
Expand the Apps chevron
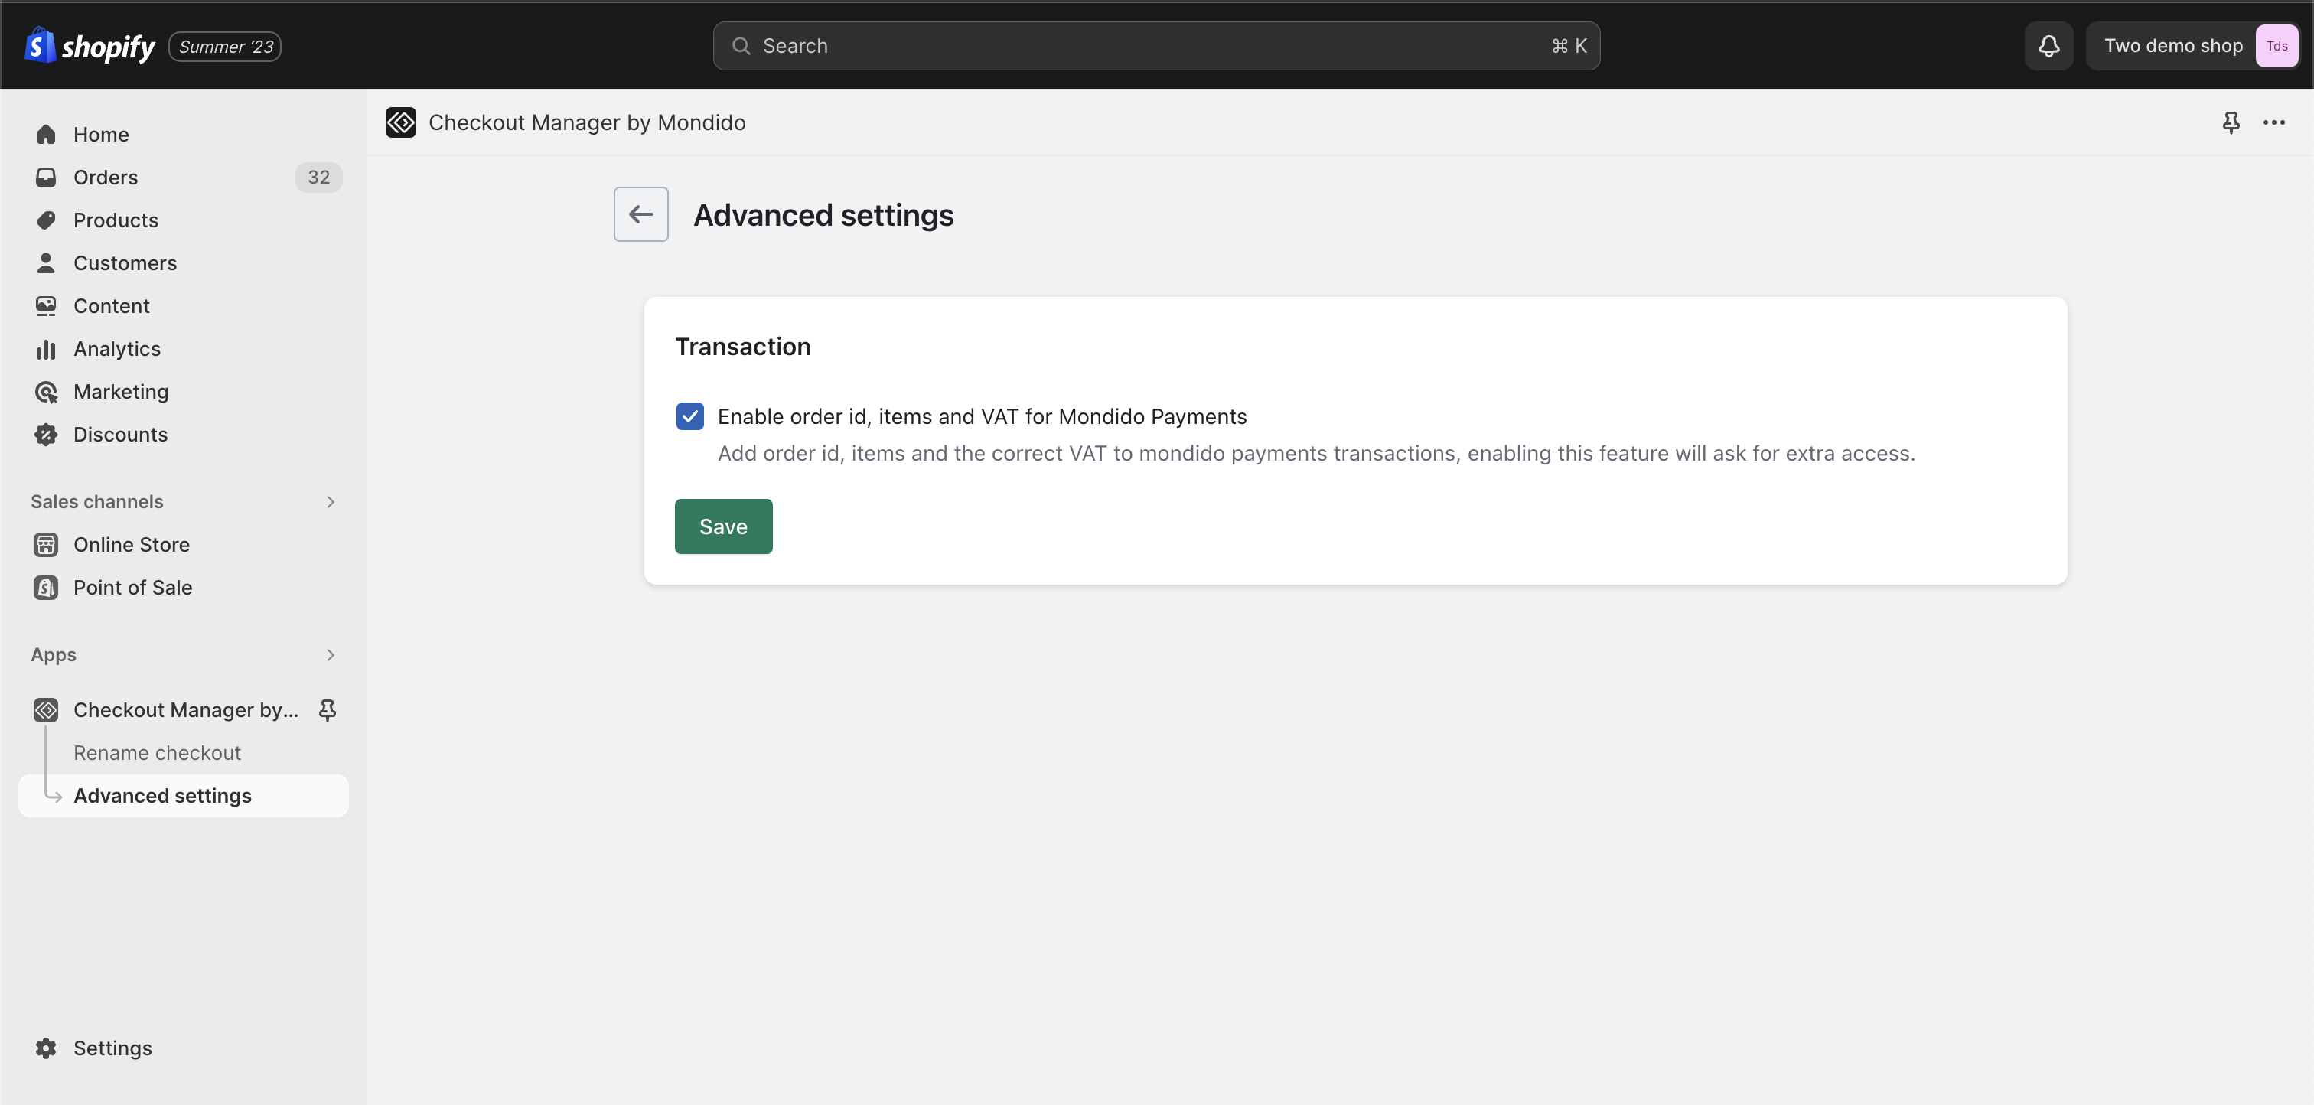pos(331,655)
